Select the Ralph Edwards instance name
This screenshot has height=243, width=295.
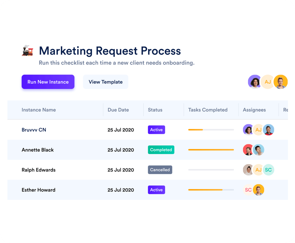[x=39, y=170]
